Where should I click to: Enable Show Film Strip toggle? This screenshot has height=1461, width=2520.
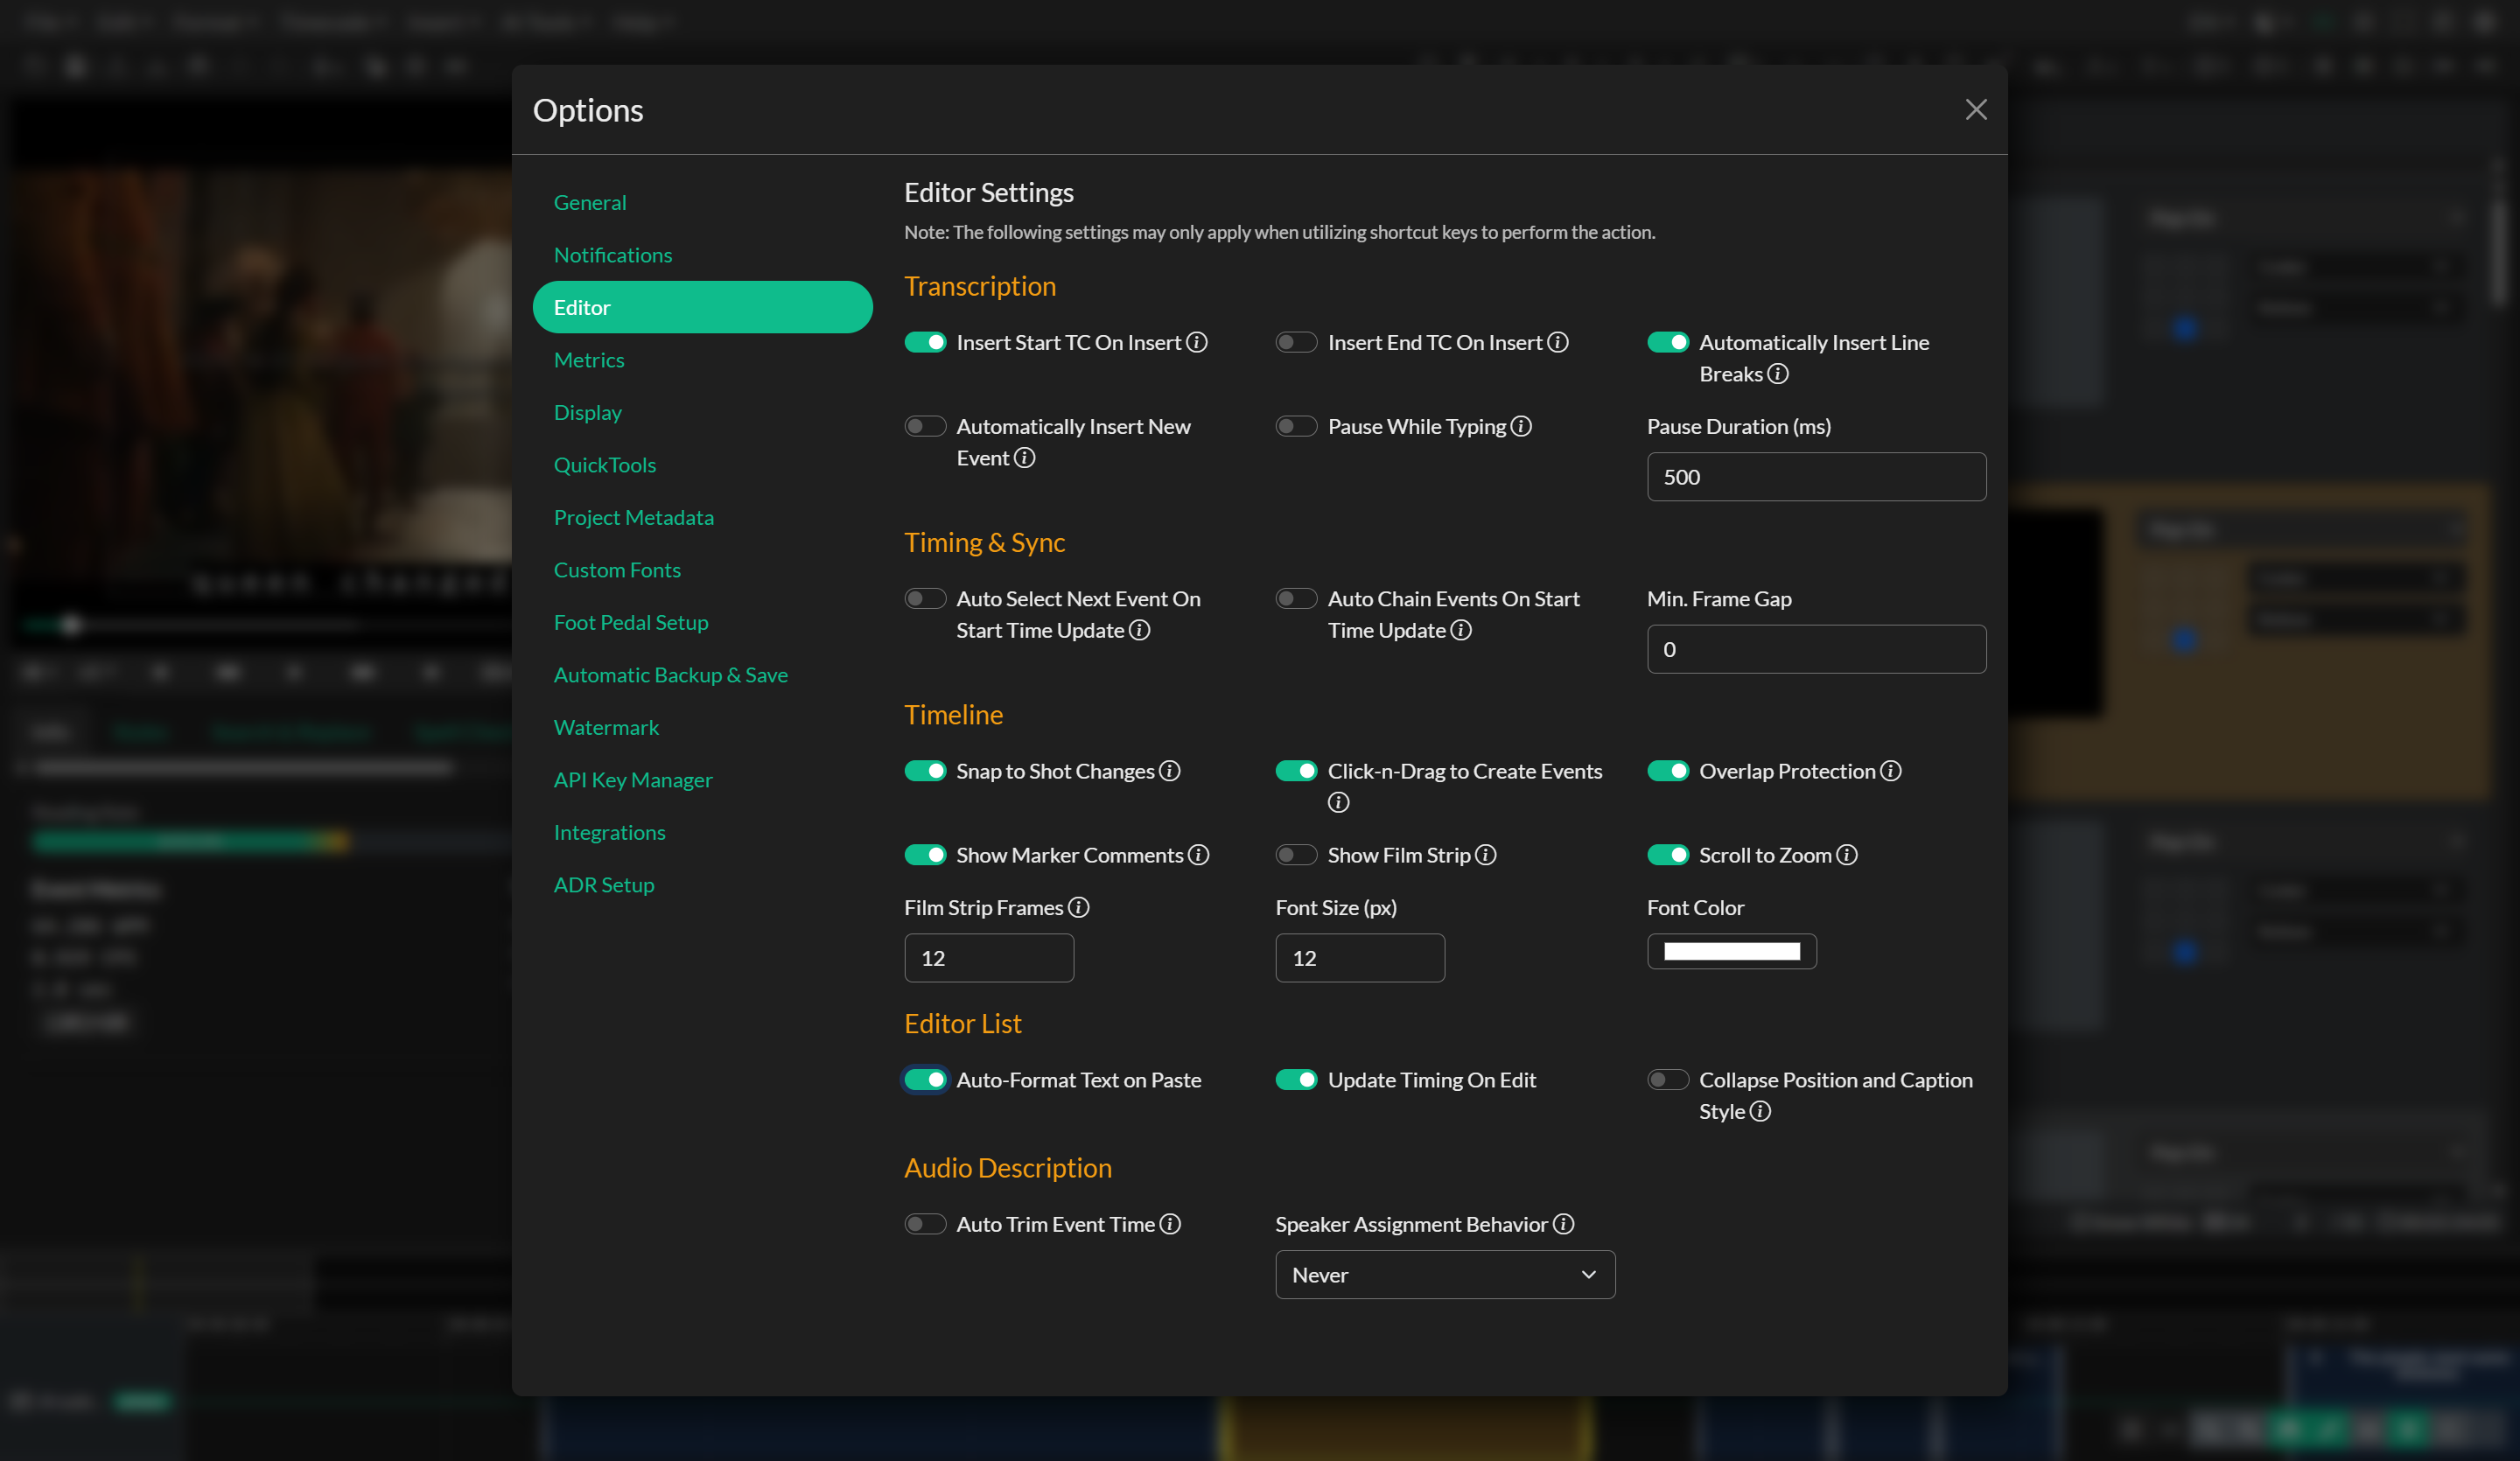coord(1296,855)
